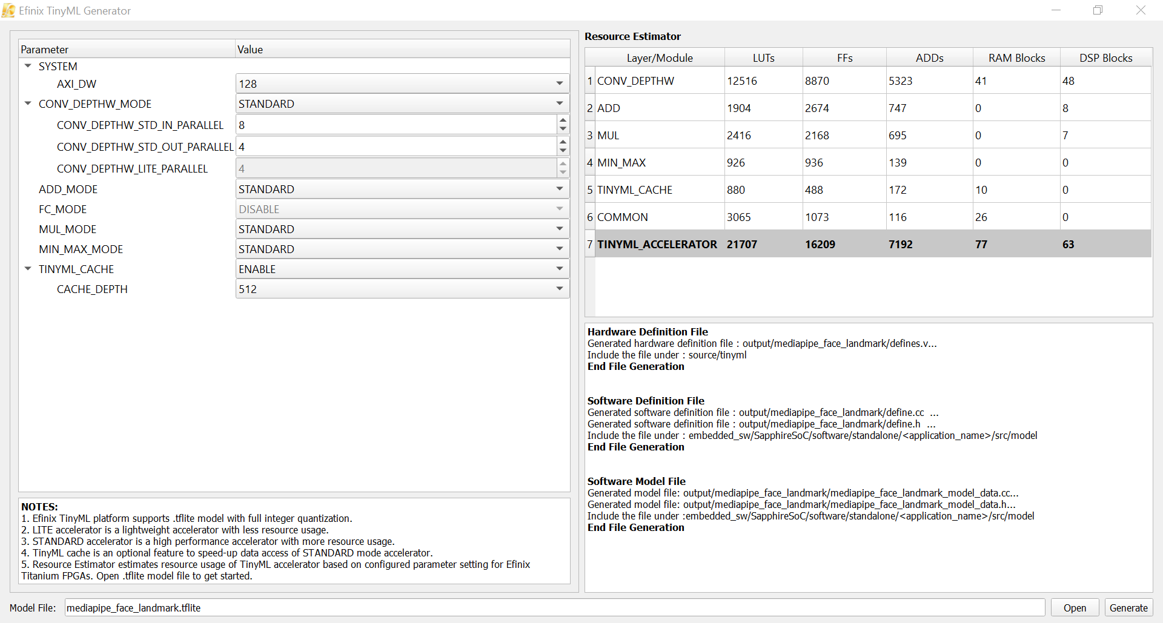
Task: Click row number 7 header in estimator table
Action: (590, 244)
